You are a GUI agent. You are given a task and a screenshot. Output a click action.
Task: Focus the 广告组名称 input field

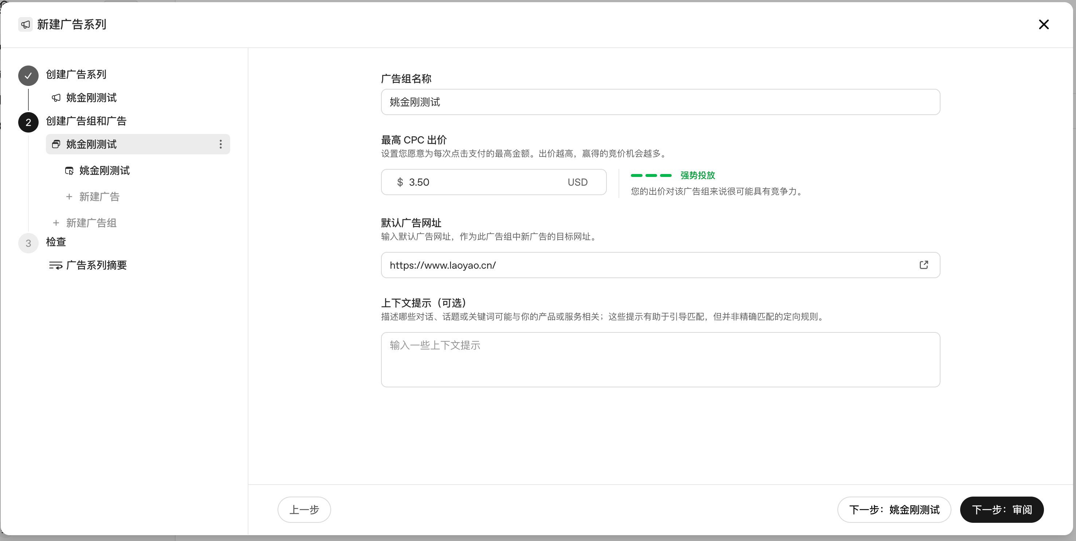[660, 102]
